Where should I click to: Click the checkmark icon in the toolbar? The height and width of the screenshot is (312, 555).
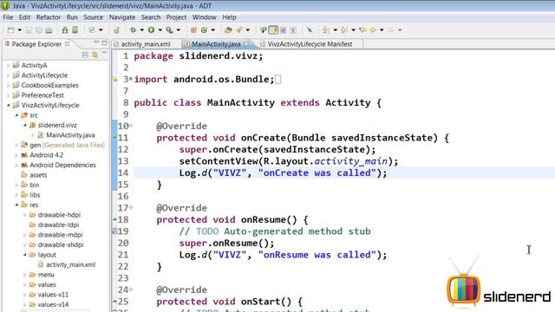click(x=92, y=30)
